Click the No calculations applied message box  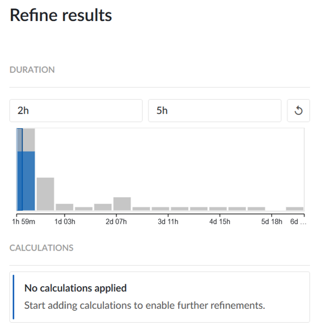coord(160,297)
